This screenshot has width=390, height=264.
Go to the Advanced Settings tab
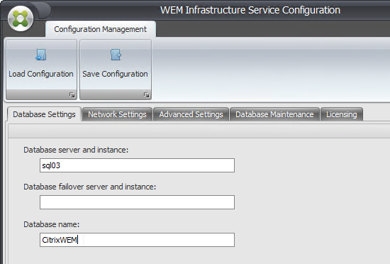(191, 114)
